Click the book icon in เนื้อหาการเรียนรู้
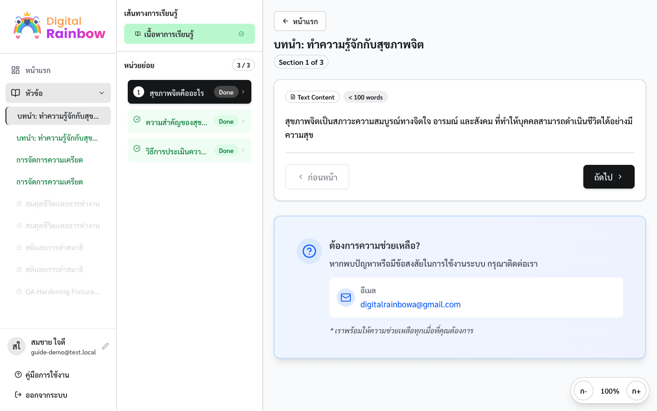 [x=138, y=34]
